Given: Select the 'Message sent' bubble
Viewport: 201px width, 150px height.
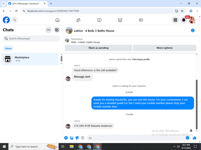Looking at the screenshot, I should click(x=82, y=77).
